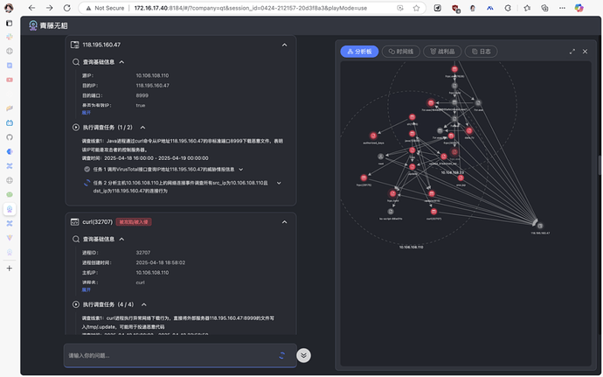Click the refresh icon in input box
The height and width of the screenshot is (377, 603).
tap(281, 356)
